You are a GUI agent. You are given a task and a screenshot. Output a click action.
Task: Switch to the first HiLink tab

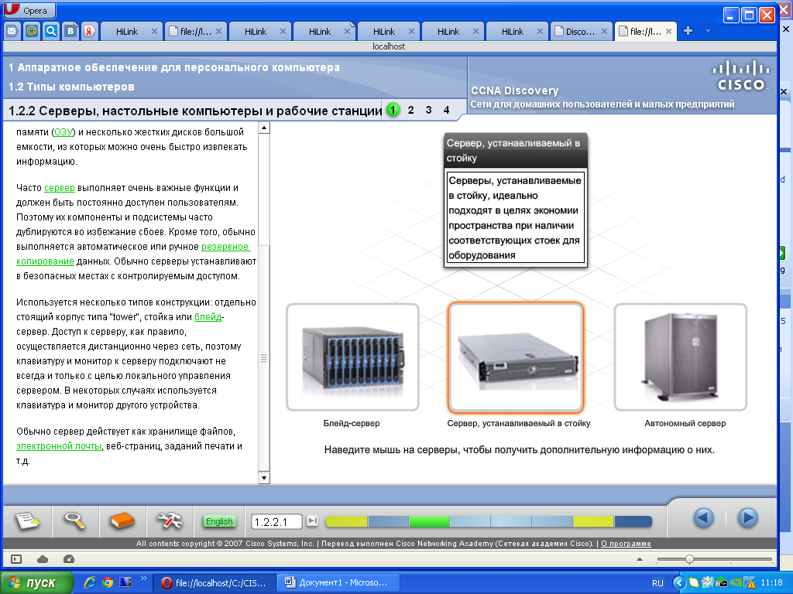pyautogui.click(x=127, y=31)
